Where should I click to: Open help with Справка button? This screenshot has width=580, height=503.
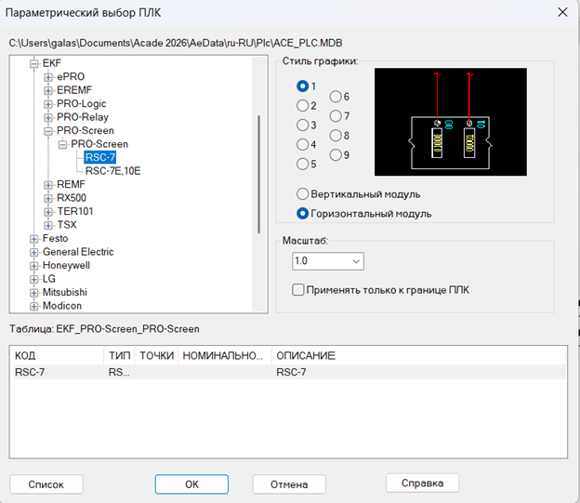(422, 483)
